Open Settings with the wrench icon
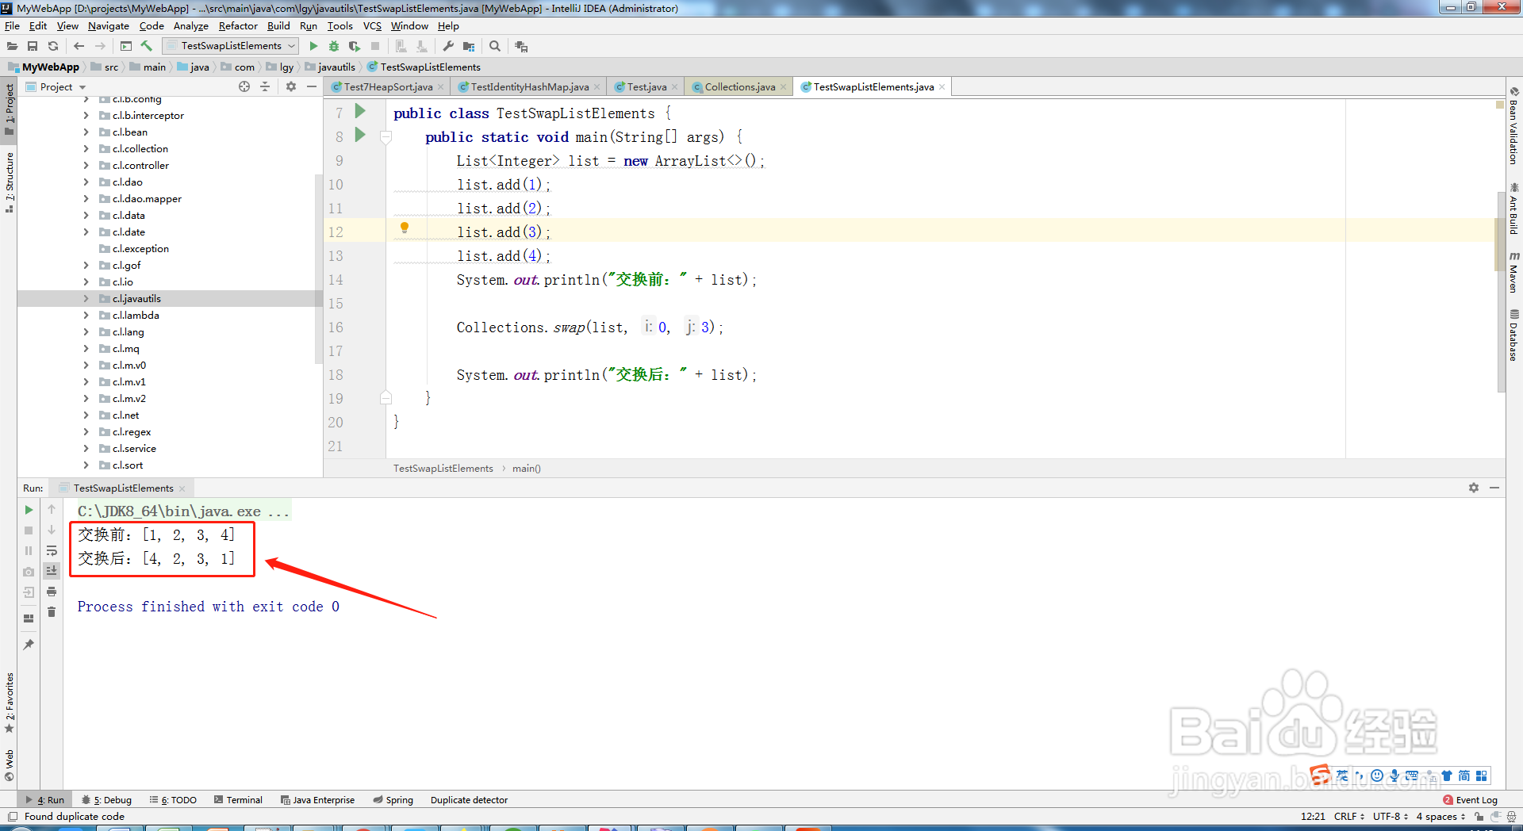Viewport: 1523px width, 831px height. (448, 46)
